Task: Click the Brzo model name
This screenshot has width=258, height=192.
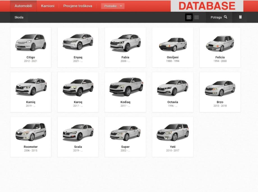Action: point(220,102)
